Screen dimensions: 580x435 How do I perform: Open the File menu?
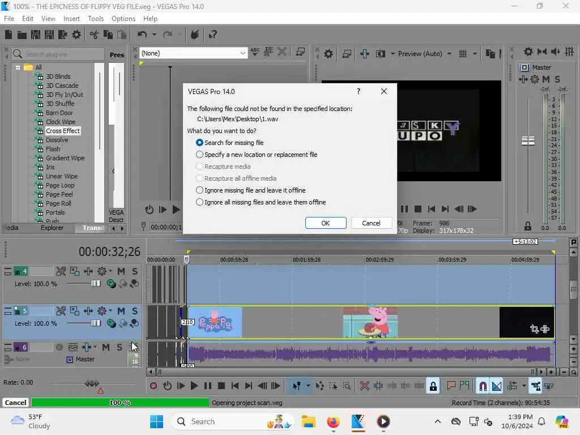pyautogui.click(x=9, y=19)
